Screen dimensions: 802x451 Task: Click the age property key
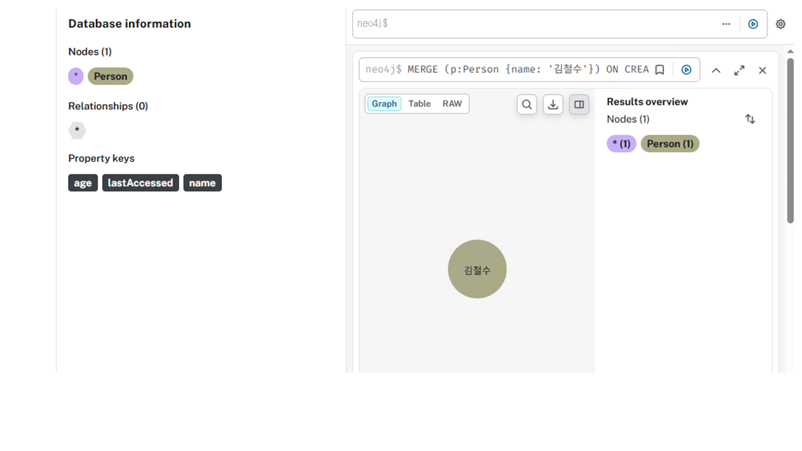83,183
